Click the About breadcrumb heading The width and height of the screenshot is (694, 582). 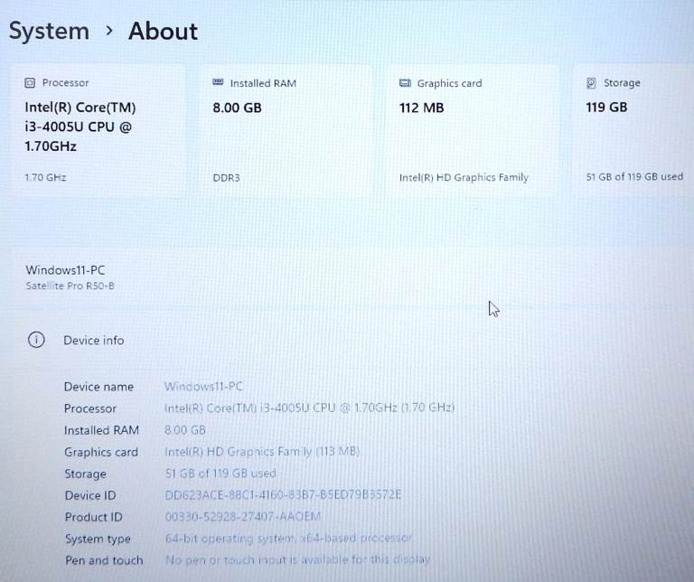163,32
